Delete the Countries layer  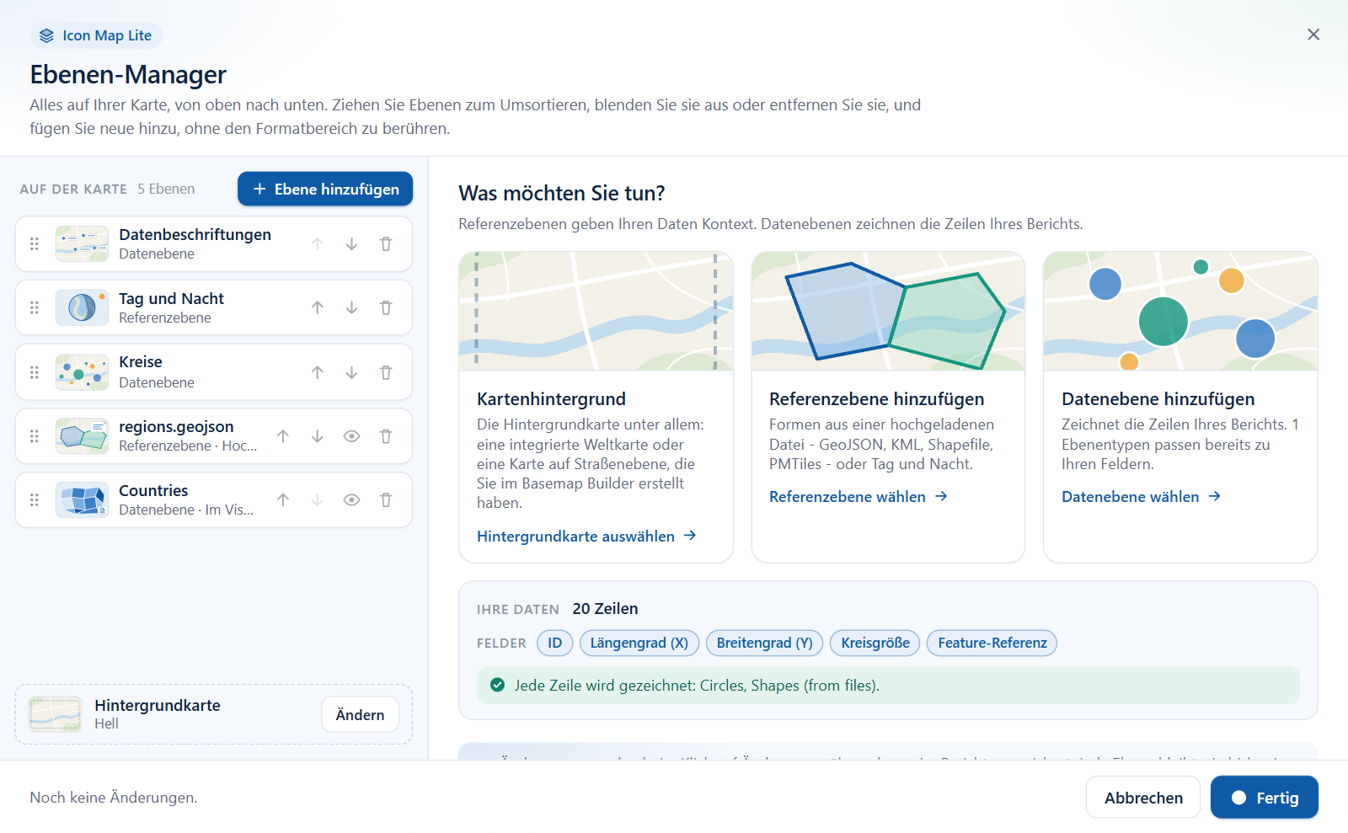(x=386, y=500)
